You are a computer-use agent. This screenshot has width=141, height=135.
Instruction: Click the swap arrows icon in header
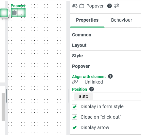pos(116,6)
